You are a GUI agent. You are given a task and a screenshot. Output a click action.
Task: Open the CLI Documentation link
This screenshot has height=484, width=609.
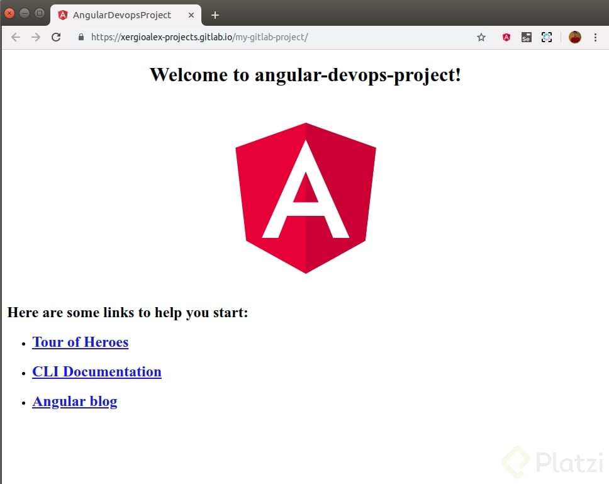[97, 372]
